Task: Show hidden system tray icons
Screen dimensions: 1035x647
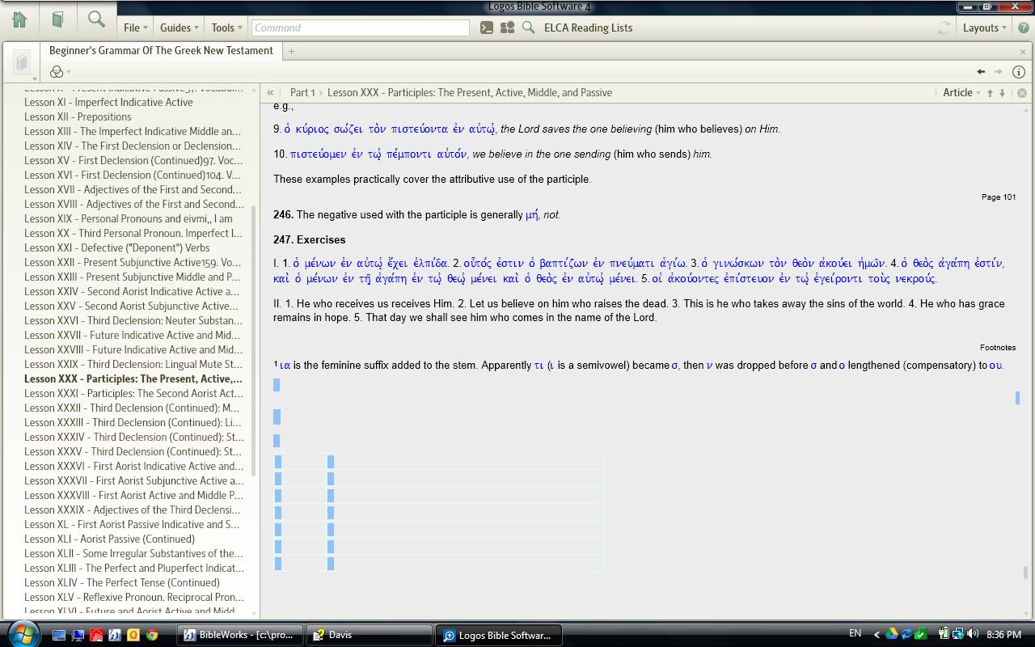Action: [877, 634]
